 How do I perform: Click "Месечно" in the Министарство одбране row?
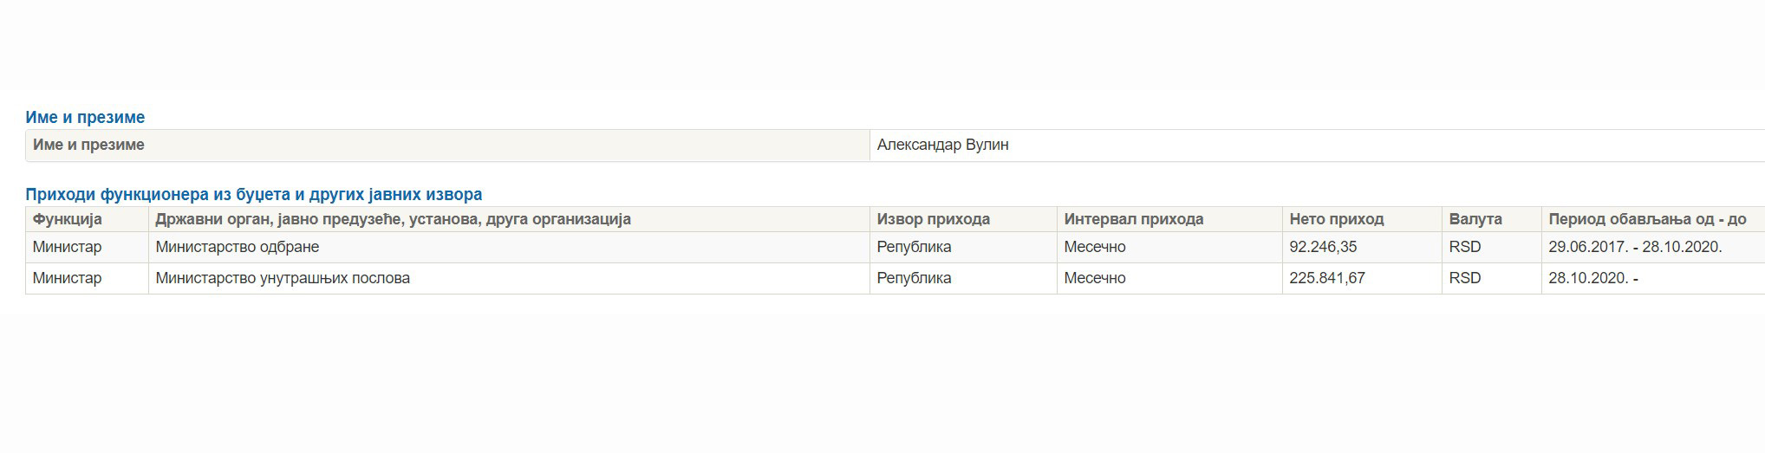pos(1094,247)
